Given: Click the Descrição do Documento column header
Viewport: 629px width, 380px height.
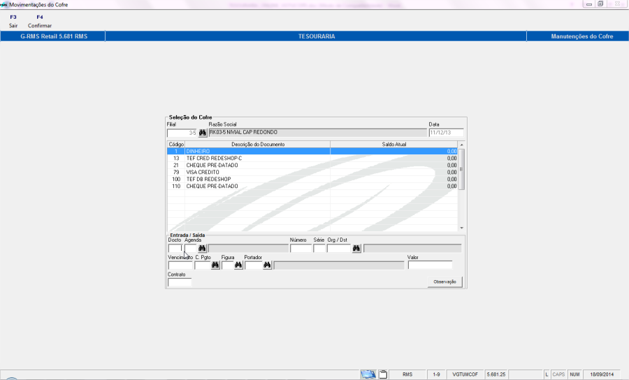Looking at the screenshot, I should click(x=257, y=145).
